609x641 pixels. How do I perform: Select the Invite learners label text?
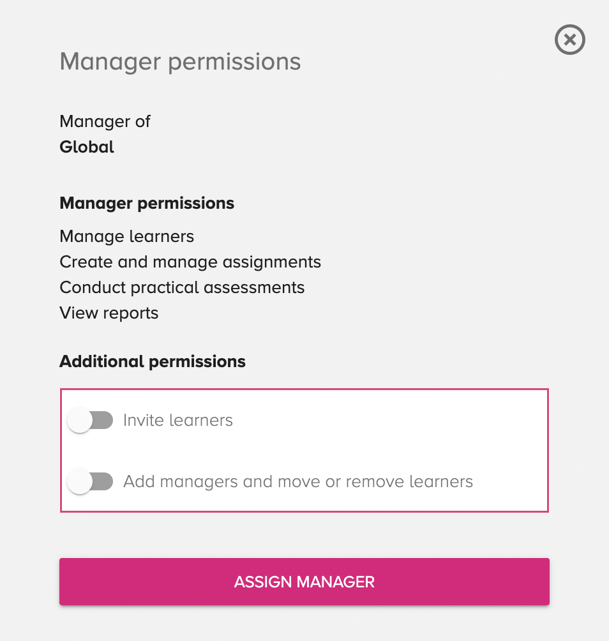178,420
